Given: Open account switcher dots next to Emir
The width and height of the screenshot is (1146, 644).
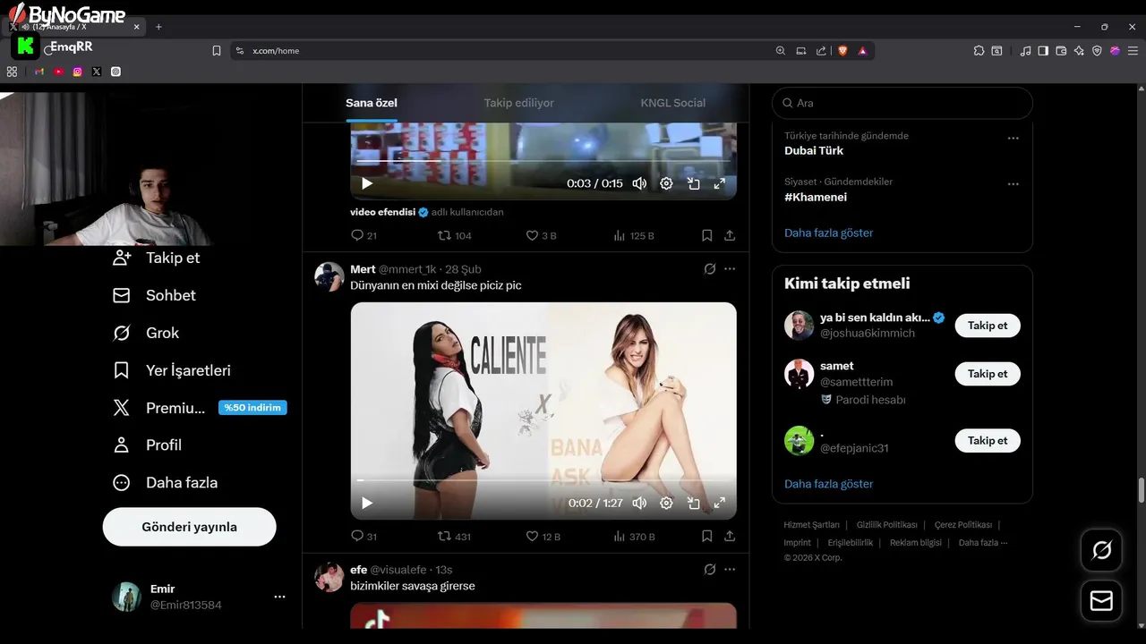Looking at the screenshot, I should click(x=279, y=597).
